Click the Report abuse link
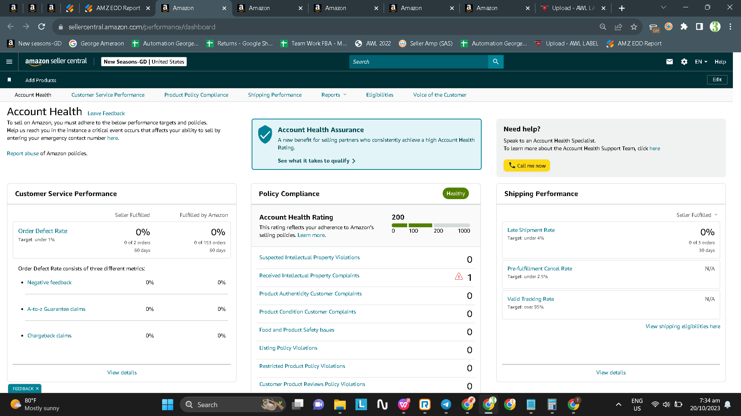Screen dimensions: 741x416 point(23,153)
